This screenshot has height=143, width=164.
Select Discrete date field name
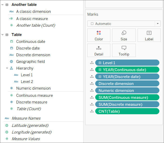[28, 48]
